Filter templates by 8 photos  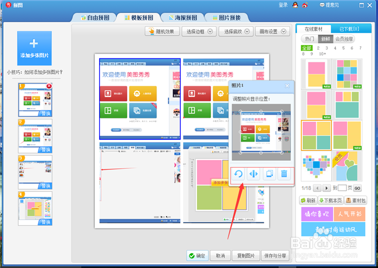pyautogui.click(x=303, y=54)
